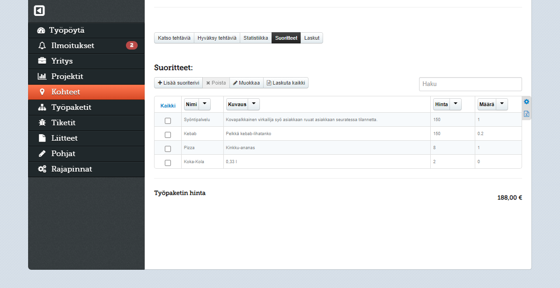The width and height of the screenshot is (560, 288).
Task: Open Rajapinnat in the sidebar
Action: click(71, 169)
